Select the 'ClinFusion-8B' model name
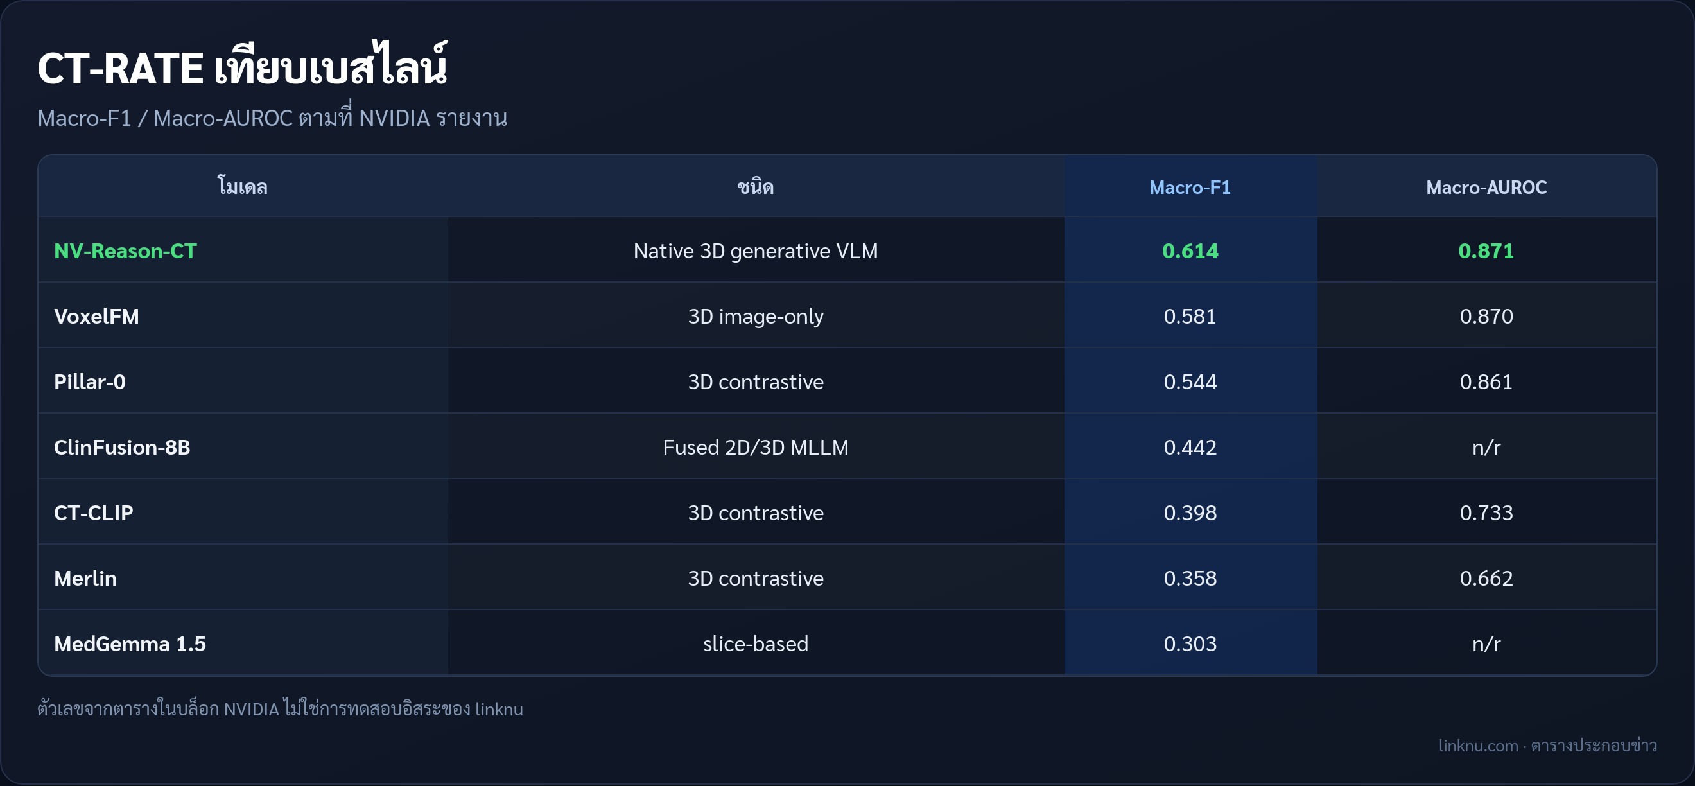 (122, 447)
